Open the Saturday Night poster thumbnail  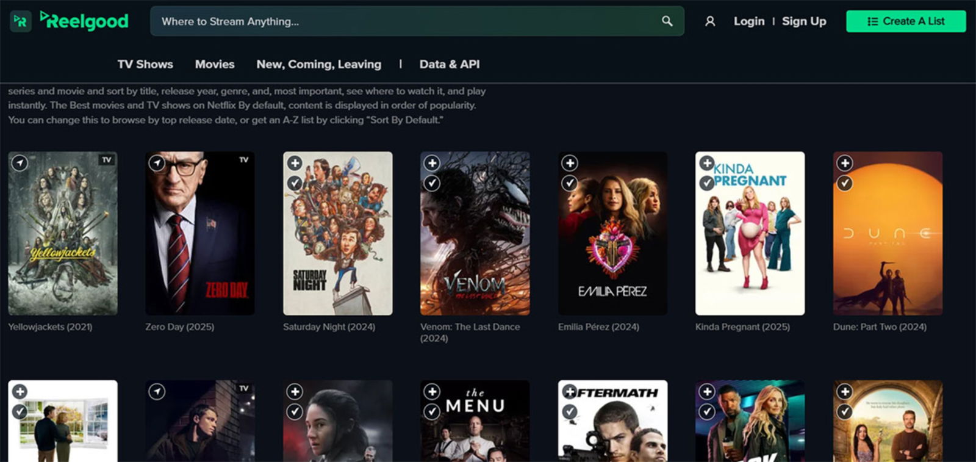(338, 234)
